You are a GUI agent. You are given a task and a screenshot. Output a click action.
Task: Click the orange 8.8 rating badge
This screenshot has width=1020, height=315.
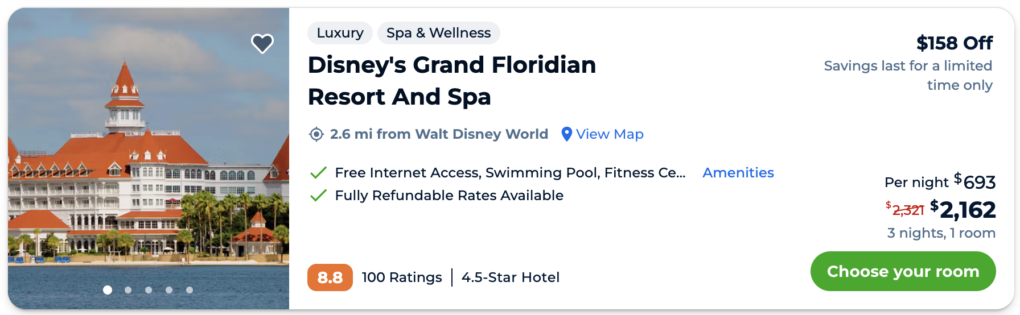(330, 277)
